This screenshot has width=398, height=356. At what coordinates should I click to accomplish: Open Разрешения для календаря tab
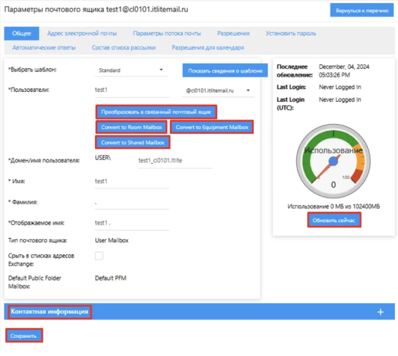pos(207,48)
